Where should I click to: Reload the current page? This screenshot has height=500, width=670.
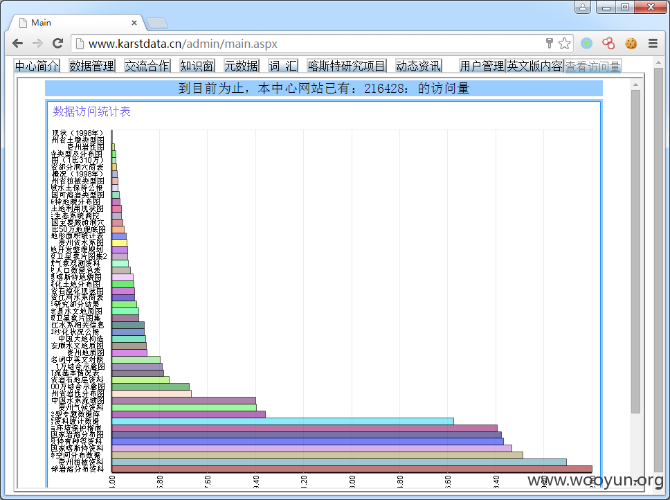[x=57, y=43]
